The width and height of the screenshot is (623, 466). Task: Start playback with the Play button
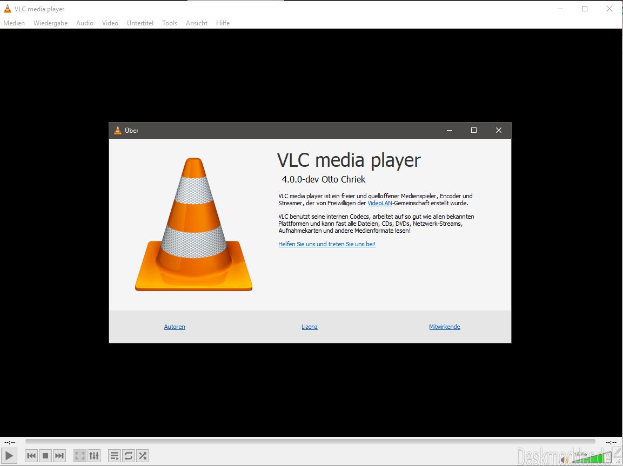pyautogui.click(x=9, y=455)
